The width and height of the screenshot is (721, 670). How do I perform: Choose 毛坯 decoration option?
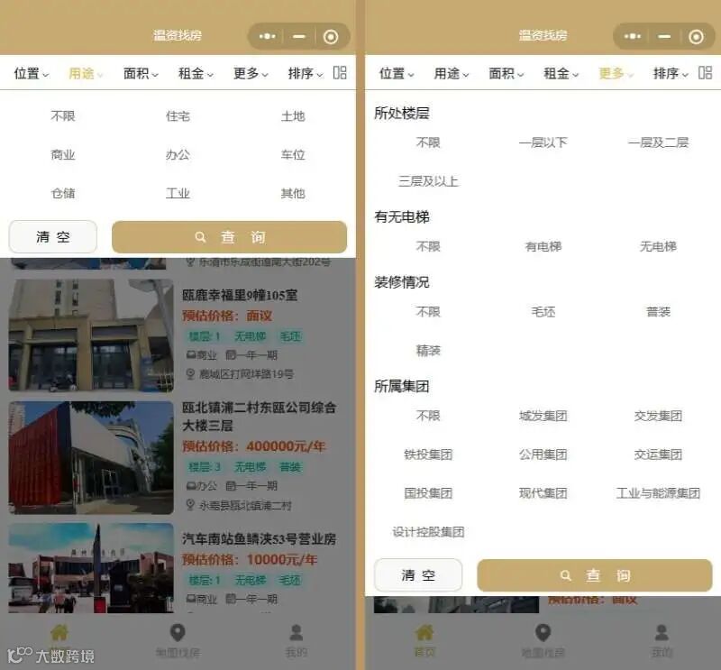tap(543, 312)
